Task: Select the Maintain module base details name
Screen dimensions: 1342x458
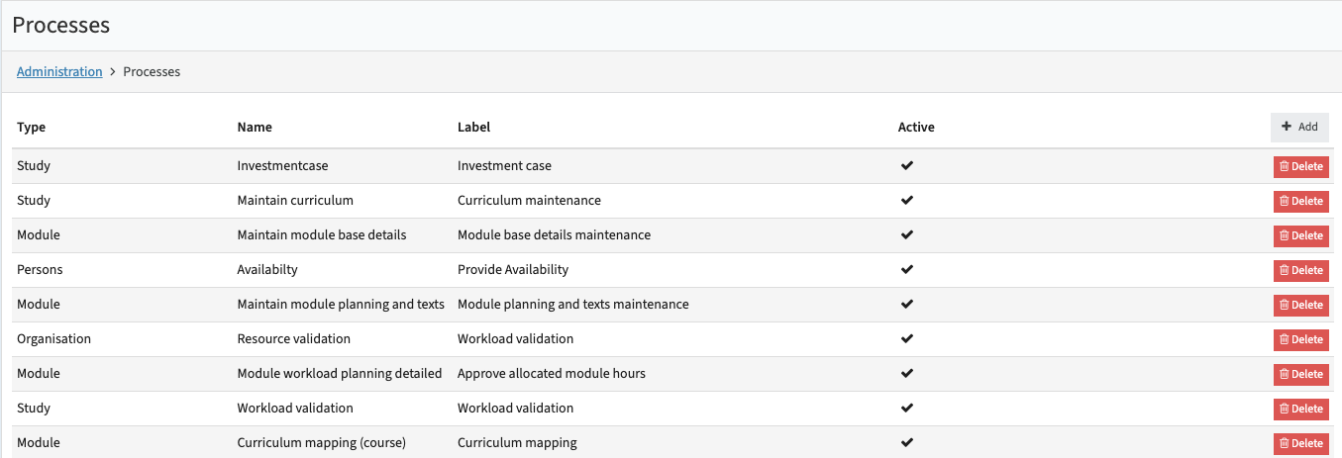Action: pyautogui.click(x=322, y=234)
